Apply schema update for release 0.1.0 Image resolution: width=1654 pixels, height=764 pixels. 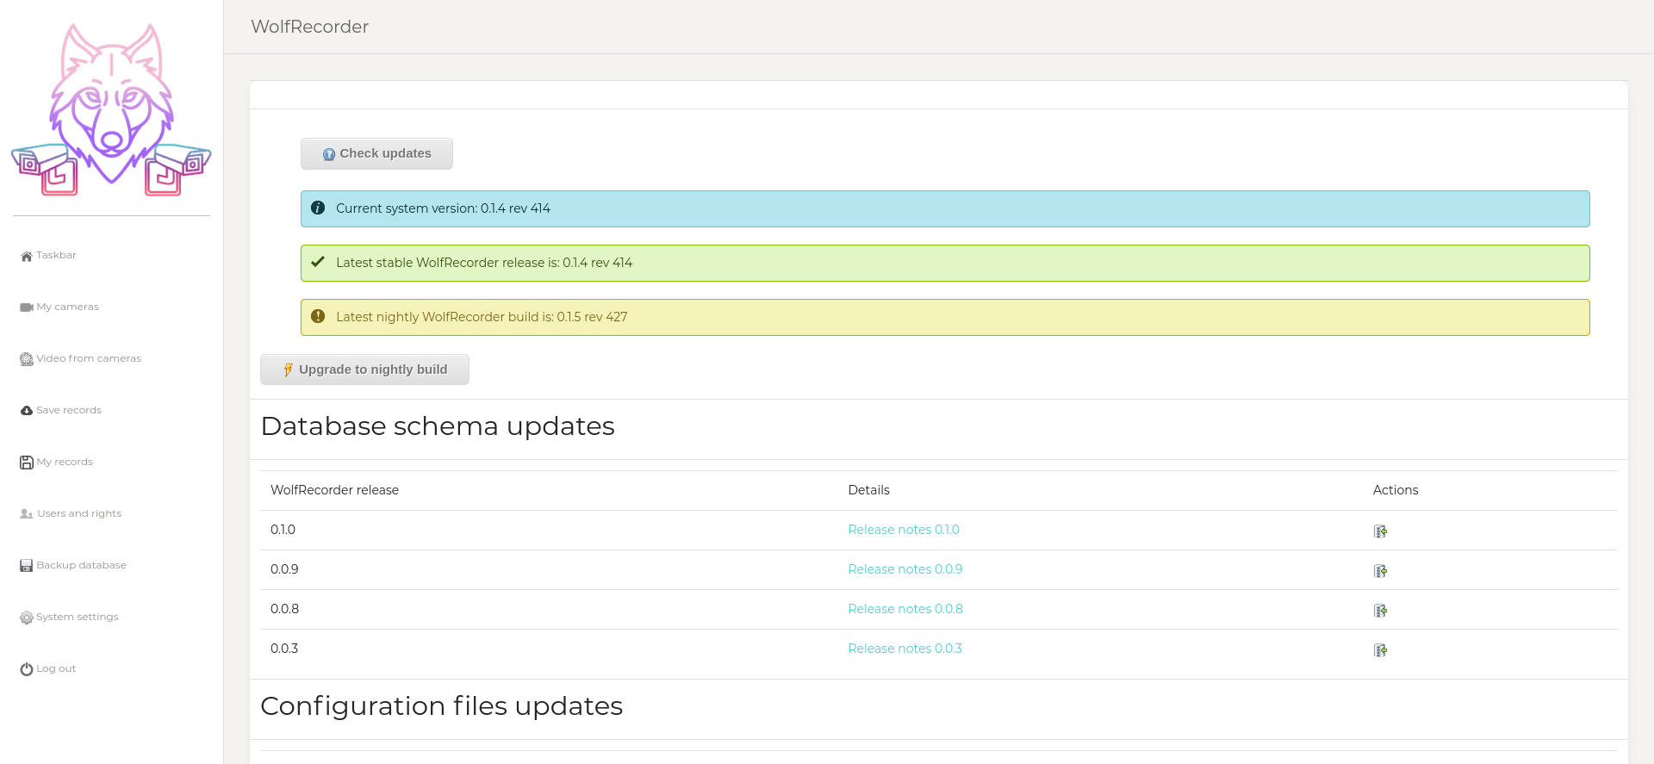(1380, 531)
